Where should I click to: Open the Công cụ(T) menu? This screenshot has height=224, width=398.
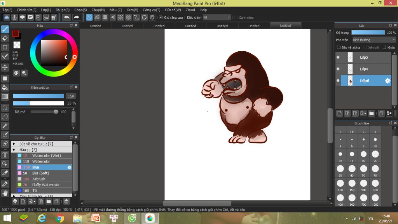click(152, 10)
